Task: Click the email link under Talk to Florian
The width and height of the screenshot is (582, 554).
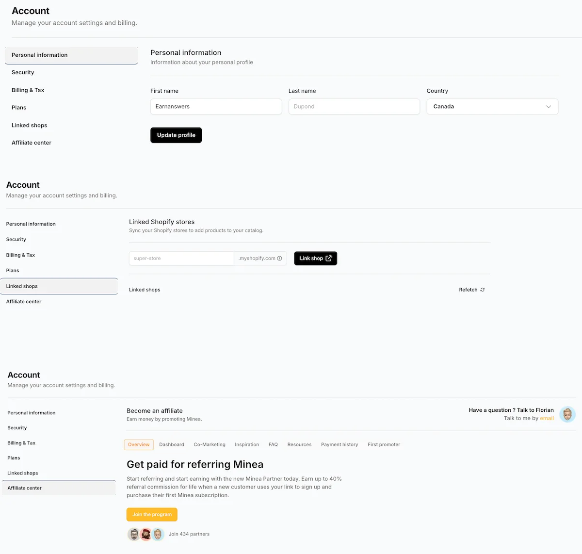Action: tap(547, 418)
